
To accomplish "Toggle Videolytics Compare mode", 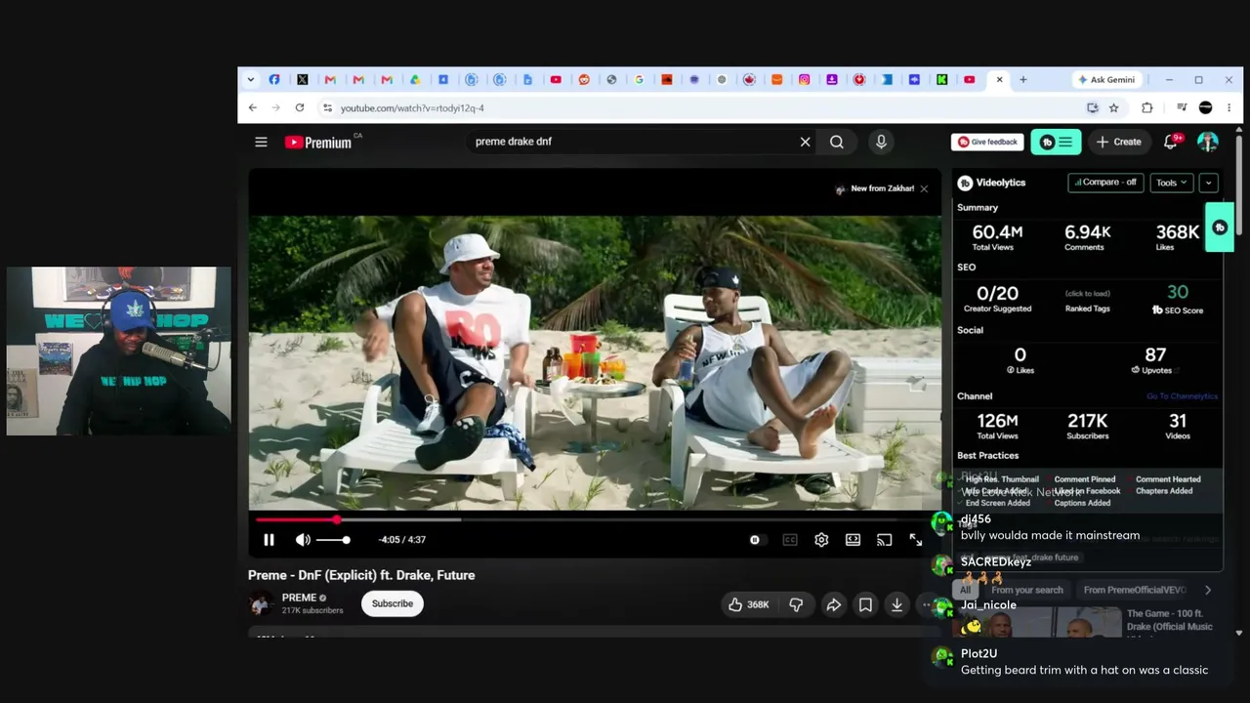I will pos(1105,183).
